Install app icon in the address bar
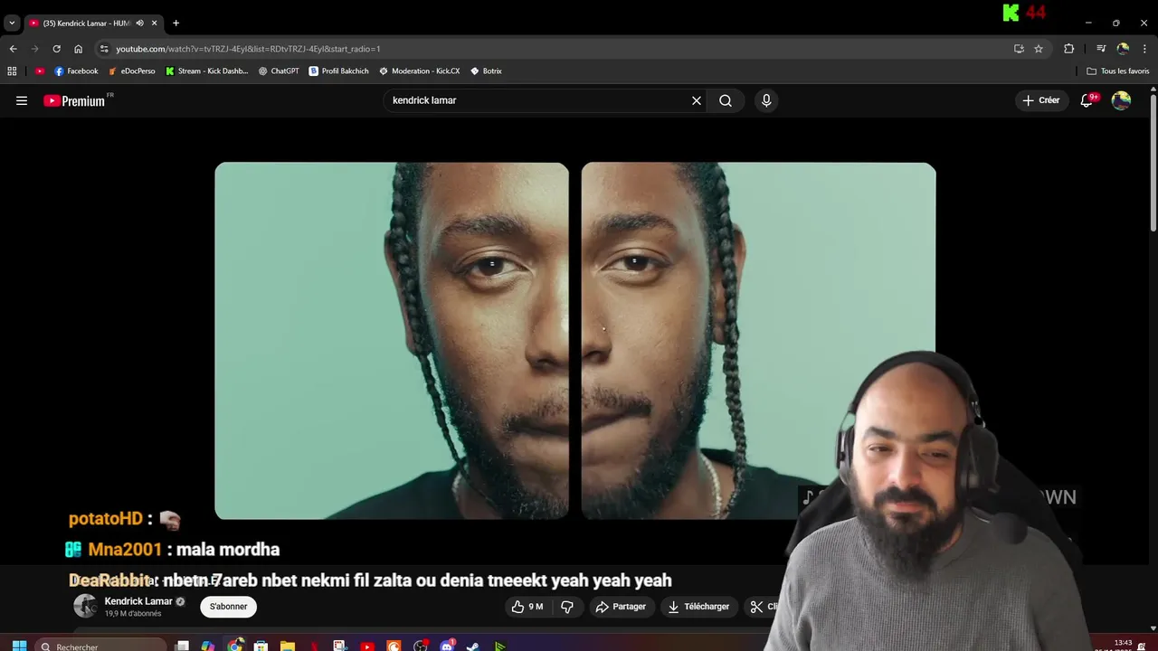Viewport: 1158px width, 651px height. (1019, 49)
